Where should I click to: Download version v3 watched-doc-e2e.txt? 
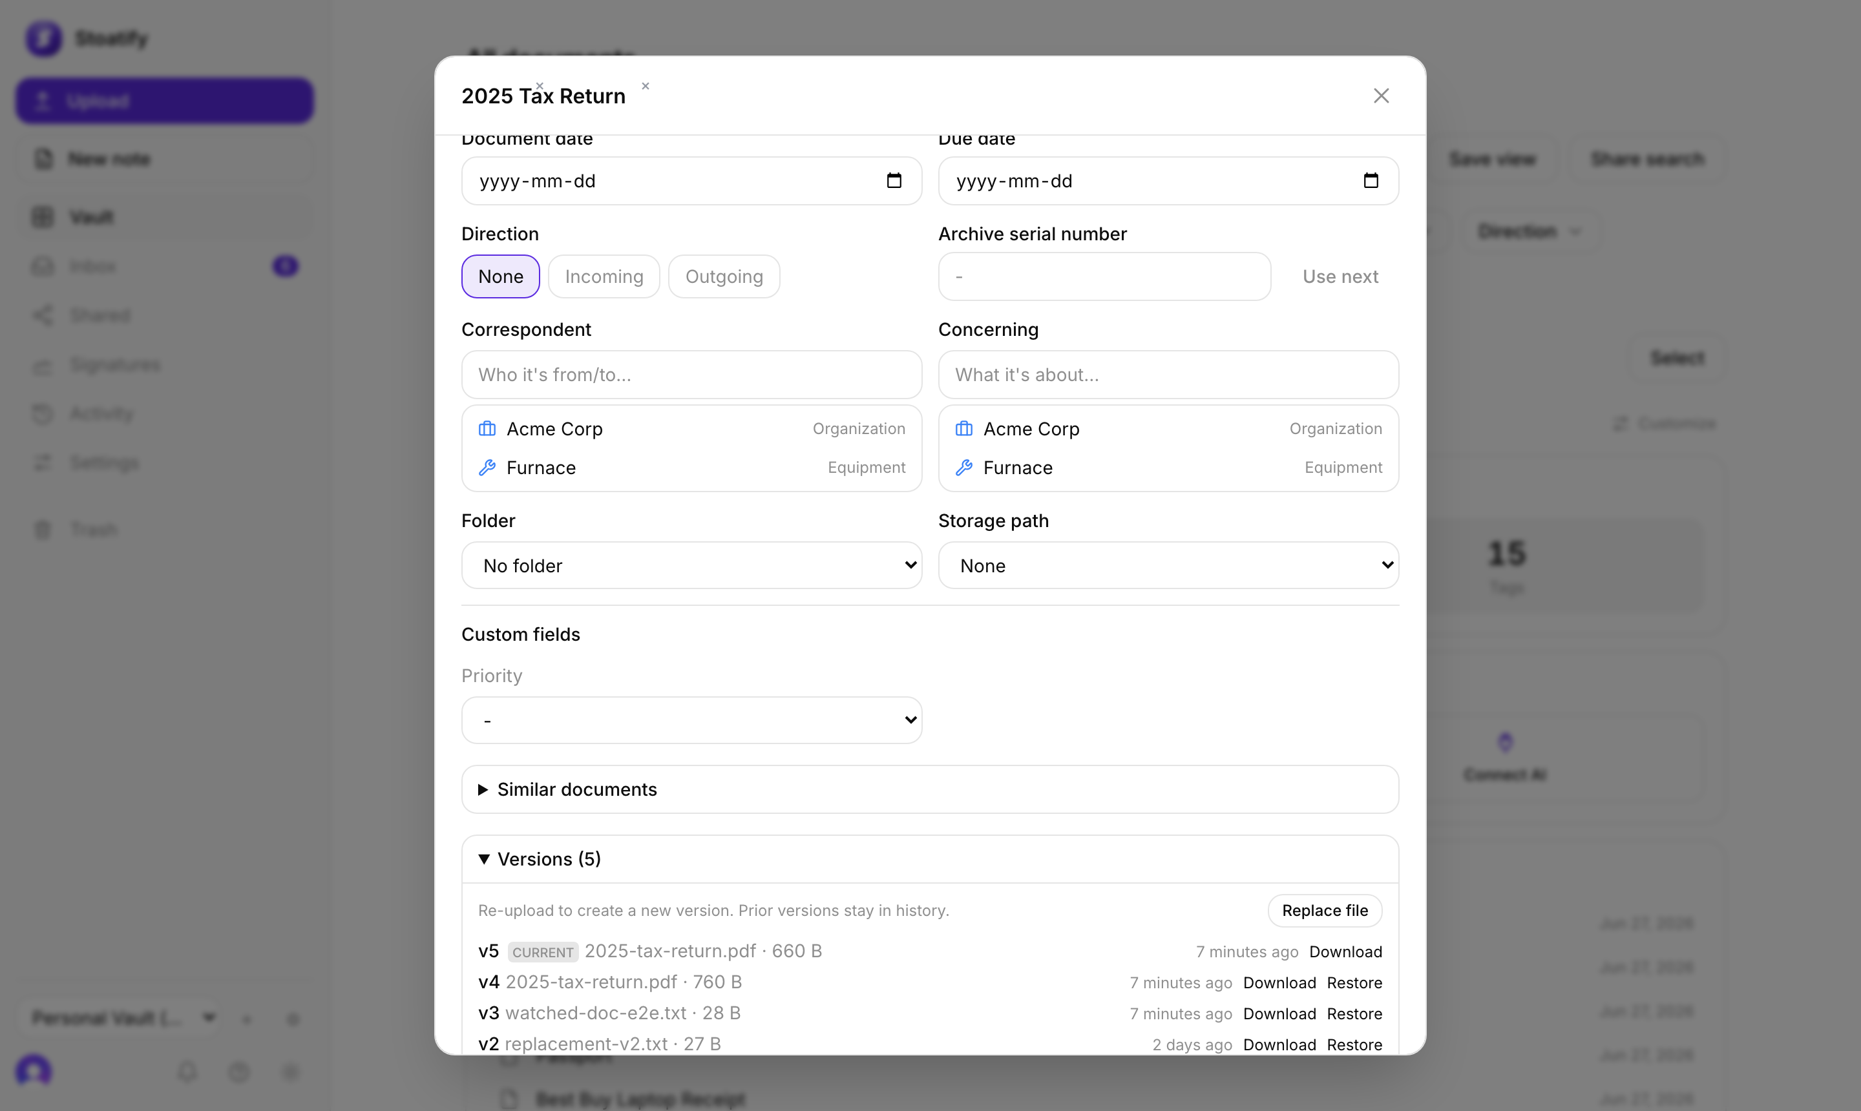1279,1013
